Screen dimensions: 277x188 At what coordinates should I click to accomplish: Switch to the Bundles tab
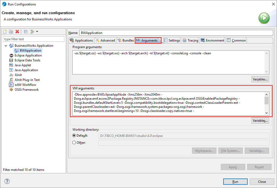[126, 40]
